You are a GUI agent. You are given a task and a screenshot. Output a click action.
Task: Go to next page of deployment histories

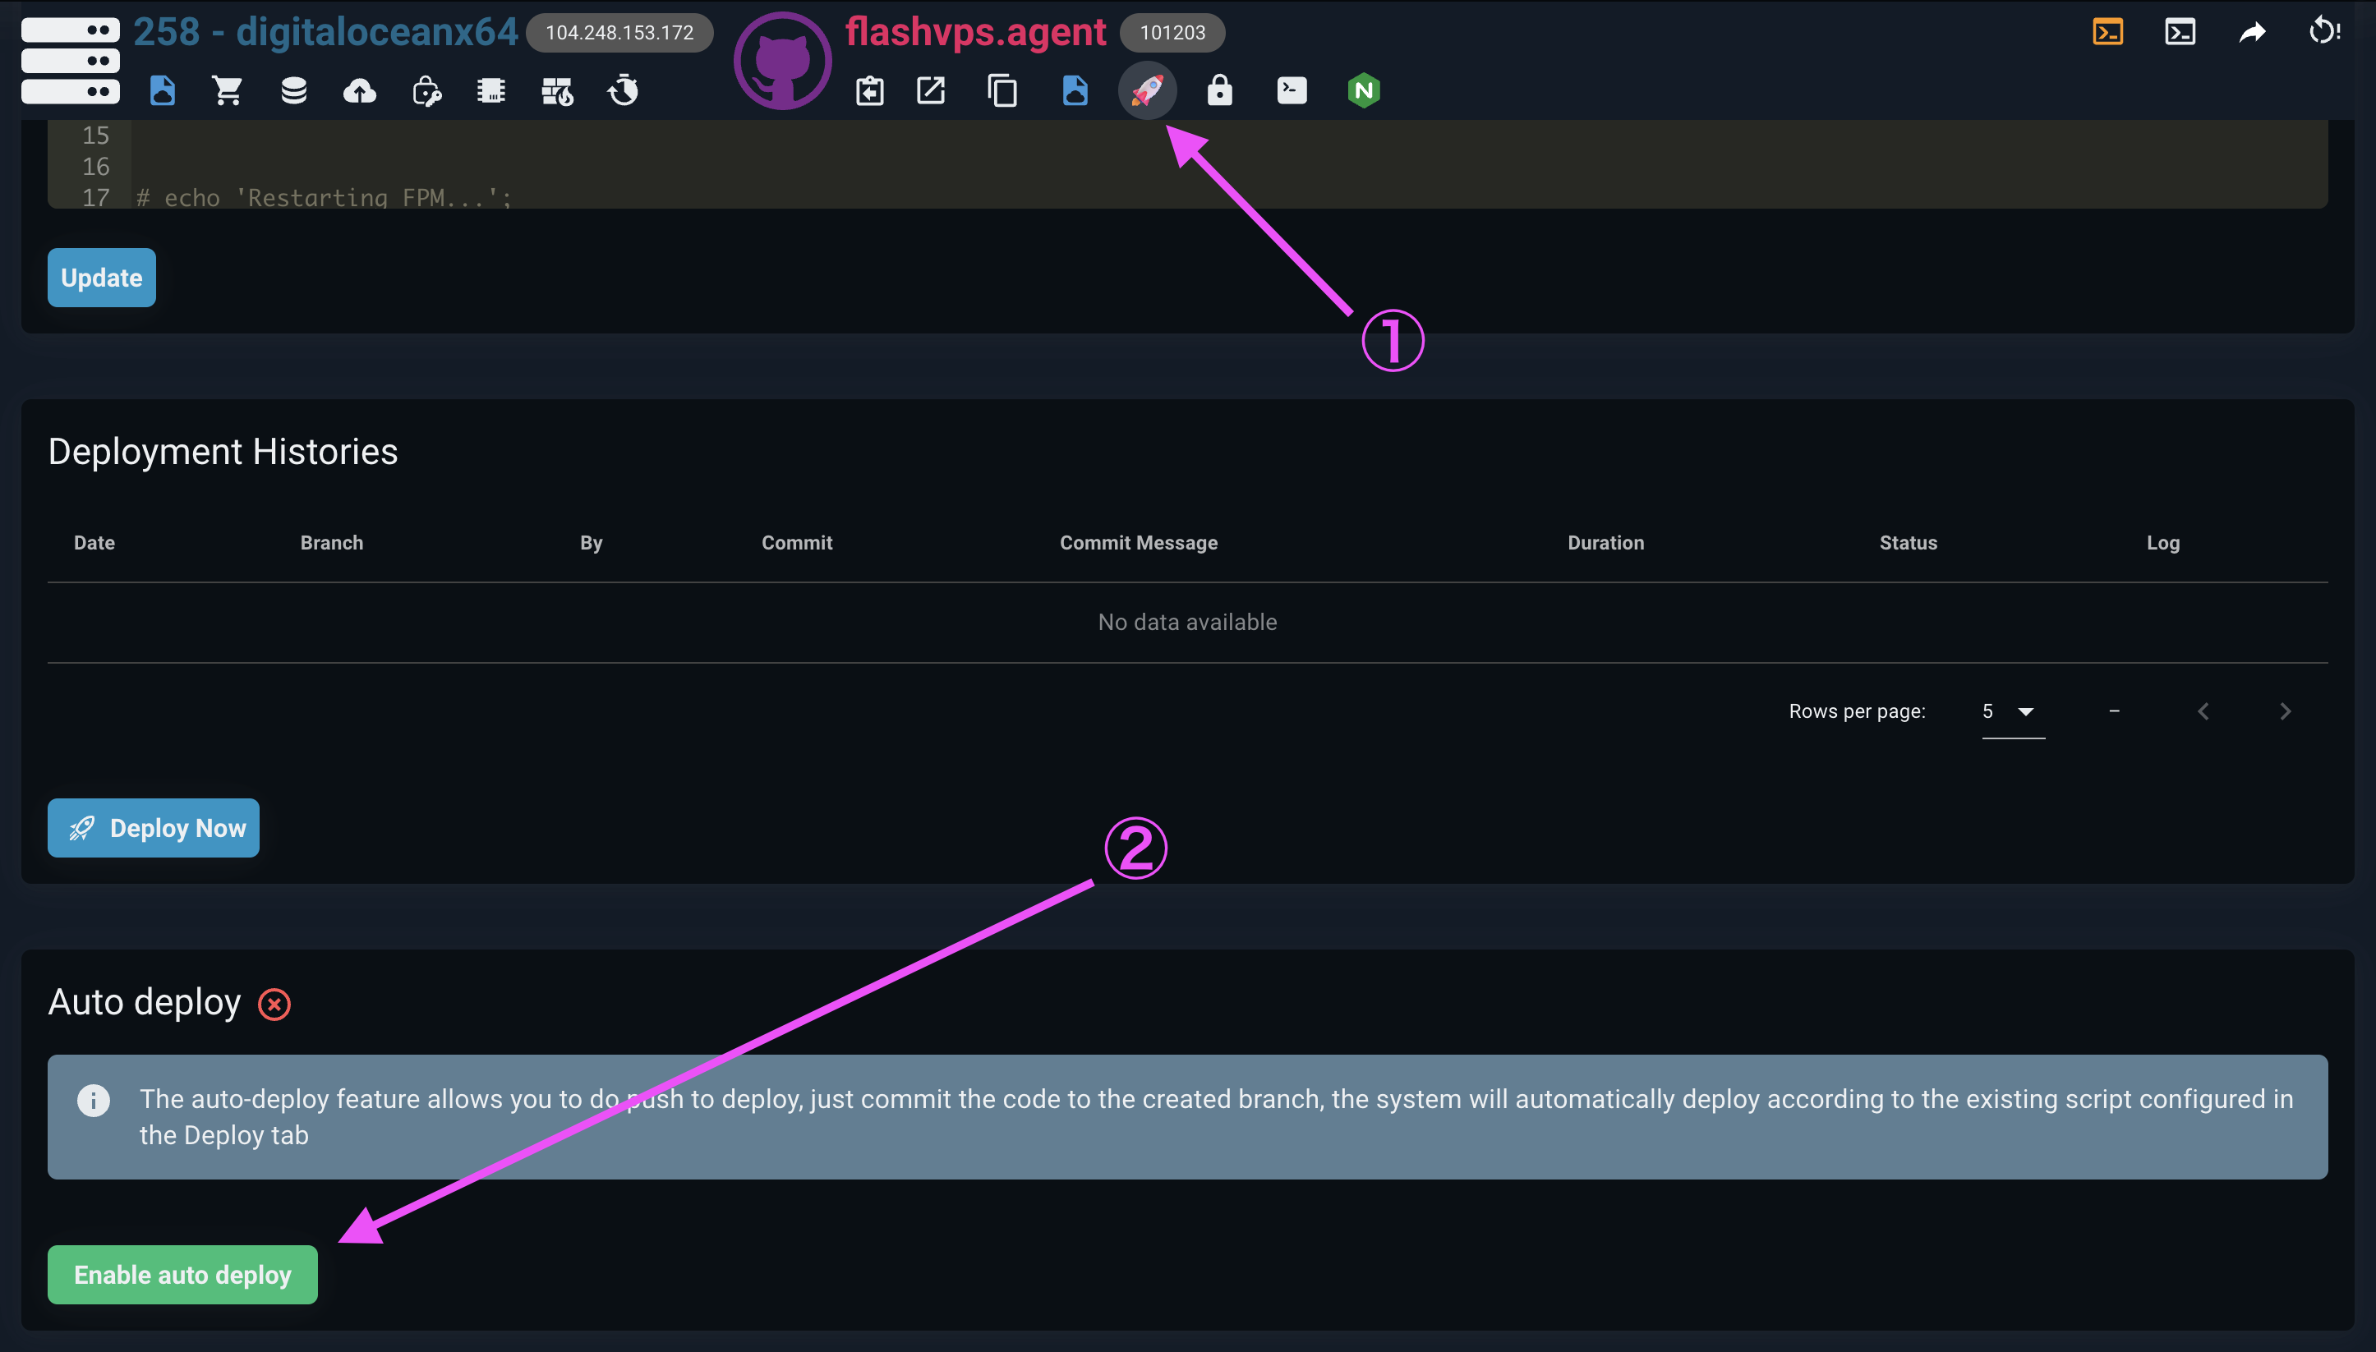(2285, 711)
